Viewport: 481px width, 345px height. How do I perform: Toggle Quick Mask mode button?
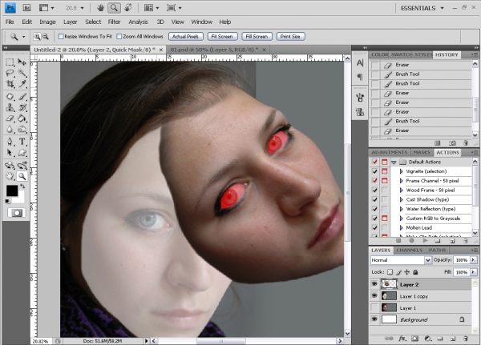click(x=17, y=213)
